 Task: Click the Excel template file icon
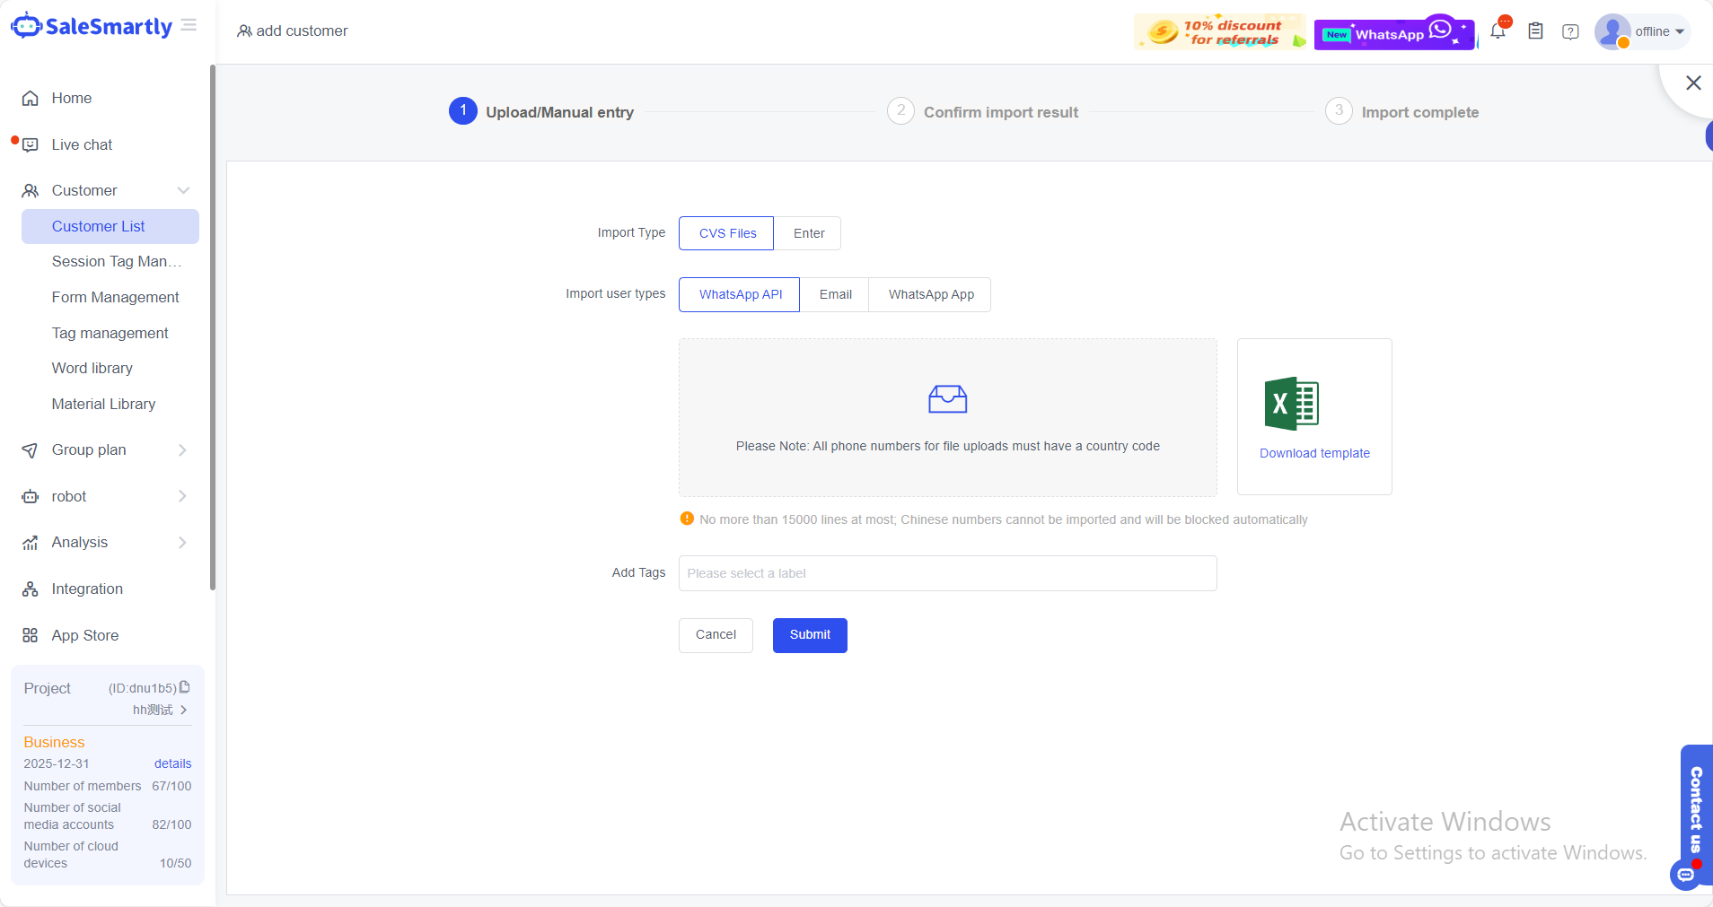click(1291, 404)
